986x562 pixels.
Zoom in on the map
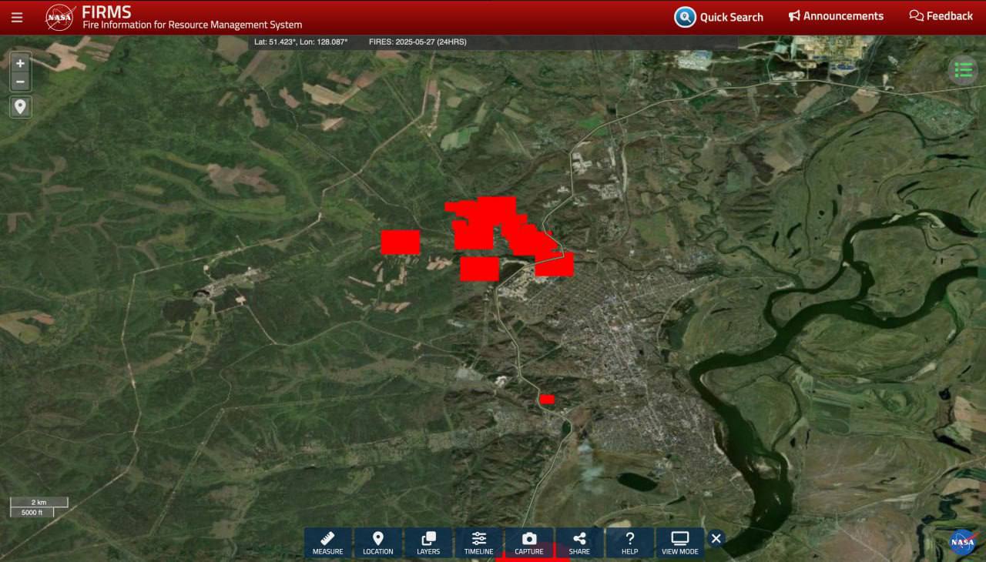[x=20, y=64]
